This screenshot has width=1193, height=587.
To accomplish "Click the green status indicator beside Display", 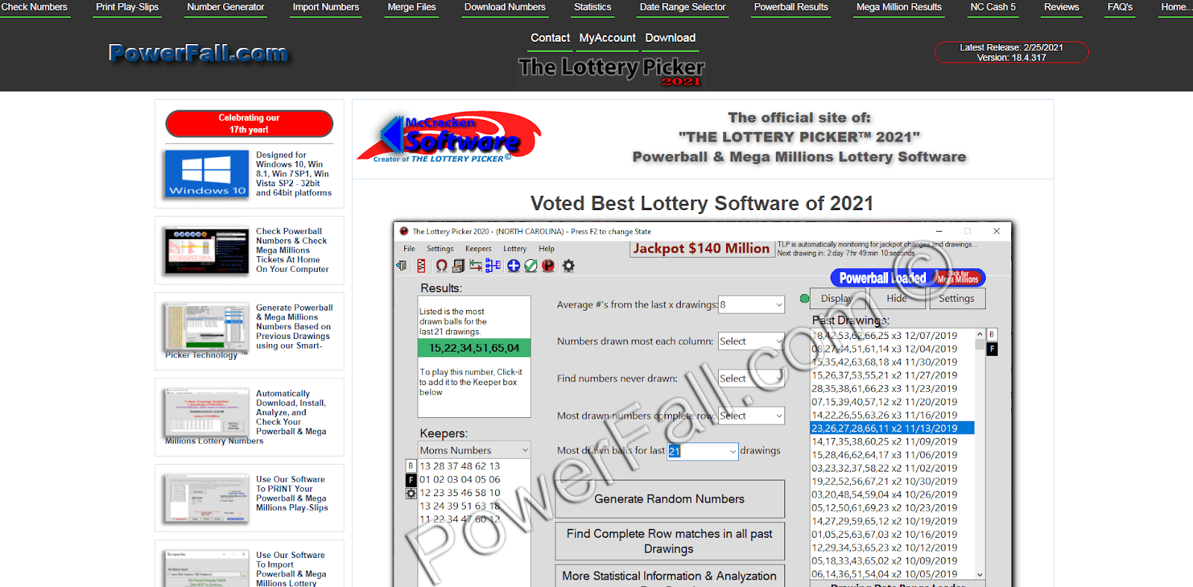I will click(805, 299).
